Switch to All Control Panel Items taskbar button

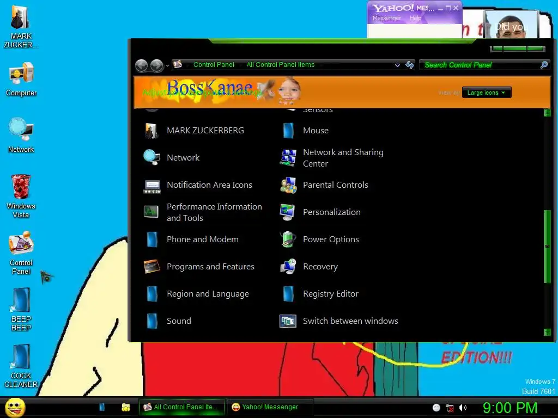[x=181, y=407]
